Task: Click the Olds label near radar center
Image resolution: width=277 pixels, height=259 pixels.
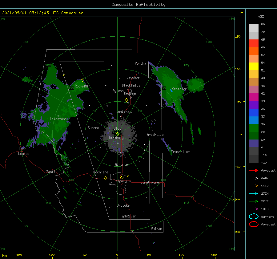Action: click(x=117, y=128)
